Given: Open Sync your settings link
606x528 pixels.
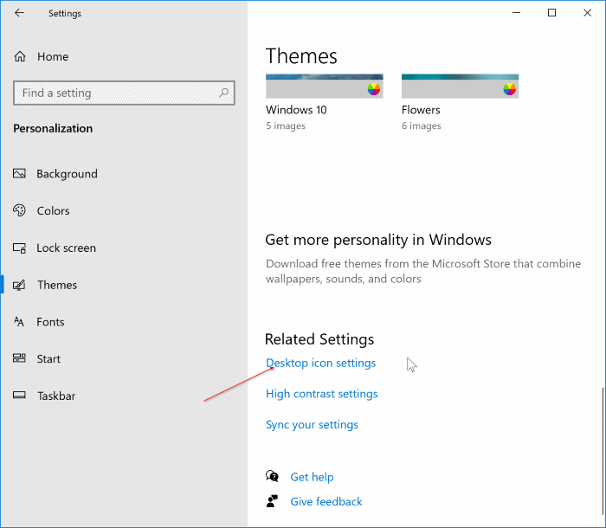Looking at the screenshot, I should coord(312,425).
